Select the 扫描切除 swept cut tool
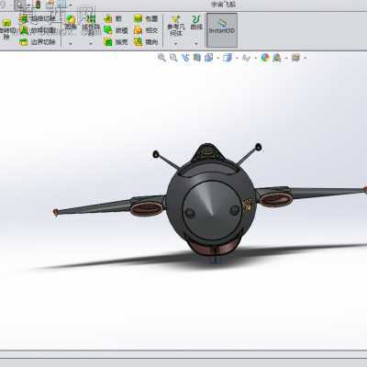The width and height of the screenshot is (367, 367). point(38,19)
